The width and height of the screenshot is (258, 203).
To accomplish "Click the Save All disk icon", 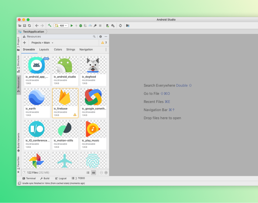I will click(x=25, y=26).
